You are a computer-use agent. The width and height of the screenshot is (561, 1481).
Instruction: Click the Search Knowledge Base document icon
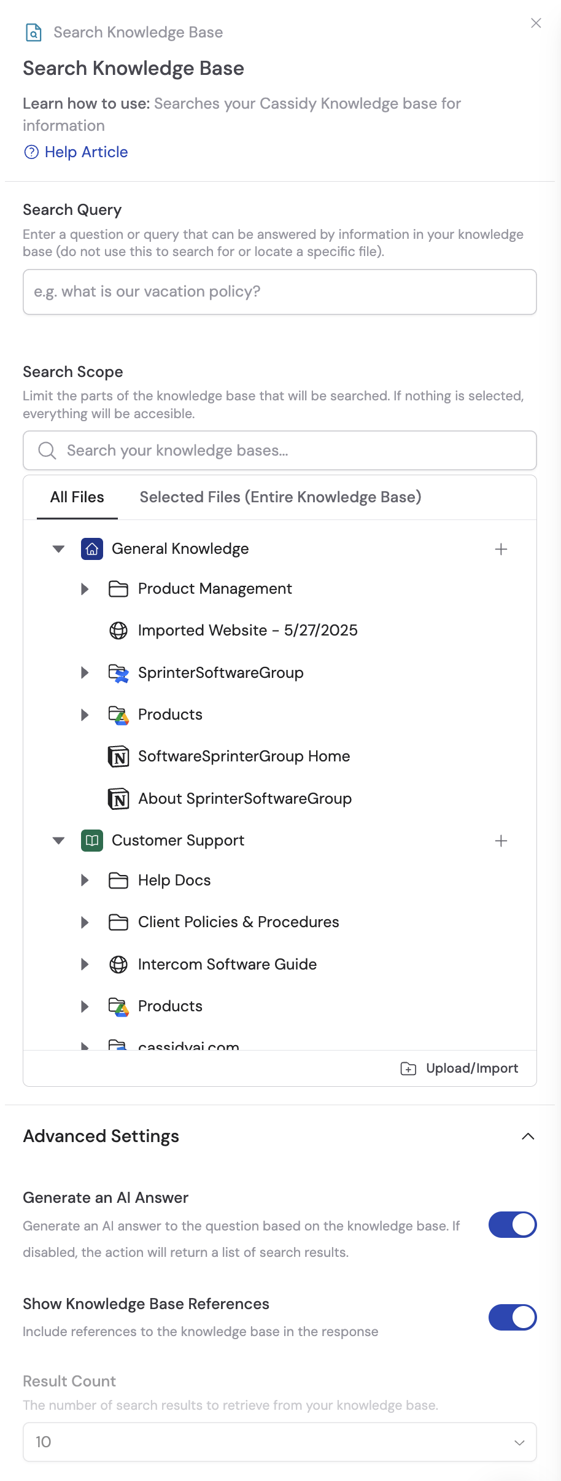coord(33,32)
